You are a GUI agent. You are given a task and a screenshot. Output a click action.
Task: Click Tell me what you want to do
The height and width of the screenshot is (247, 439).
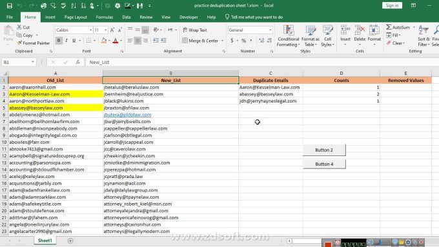click(x=254, y=17)
